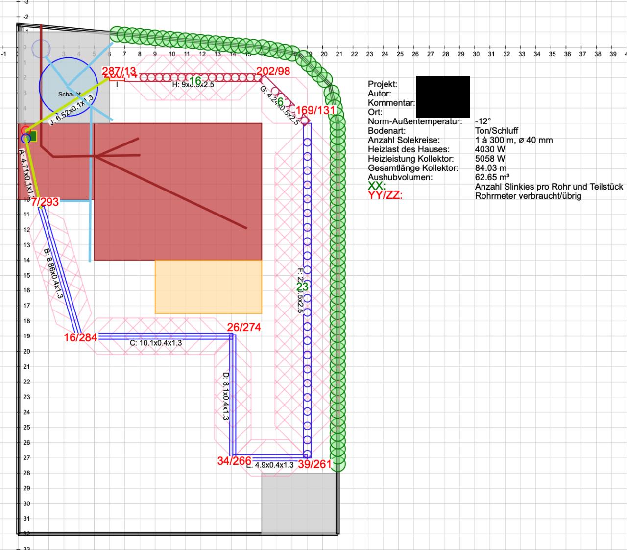Click the 26/274 corner label
Viewport: 627px width, 550px height.
[244, 327]
